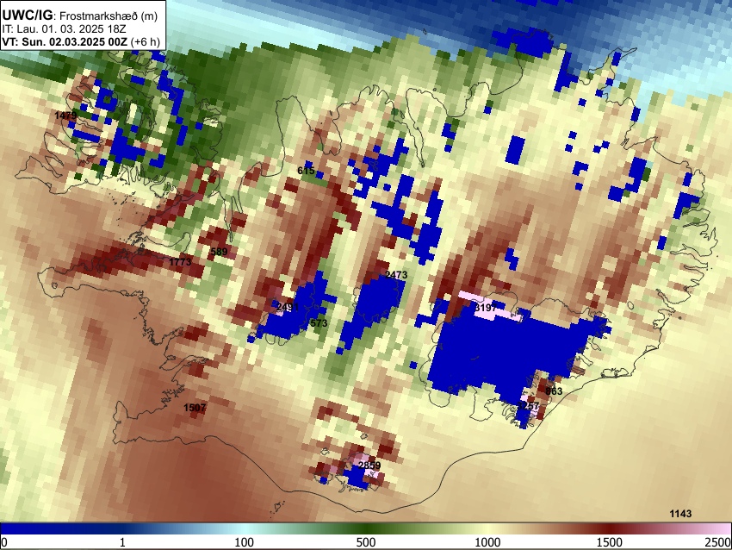Click the map value label 2859

click(369, 465)
